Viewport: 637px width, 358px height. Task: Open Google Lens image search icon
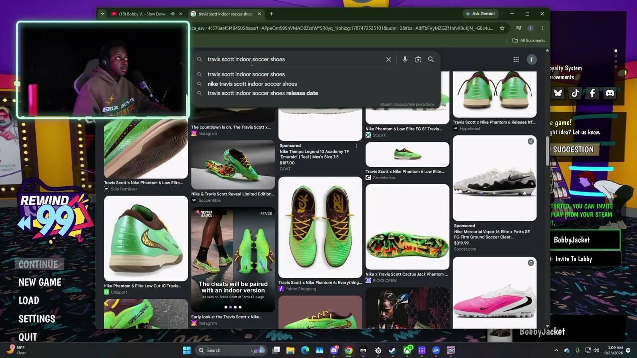click(418, 59)
